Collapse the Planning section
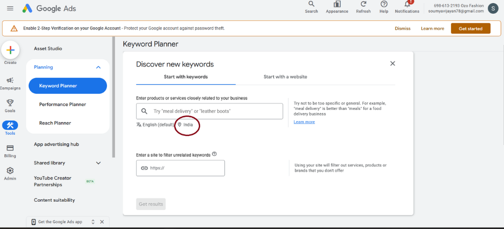504x229 pixels. (98, 67)
